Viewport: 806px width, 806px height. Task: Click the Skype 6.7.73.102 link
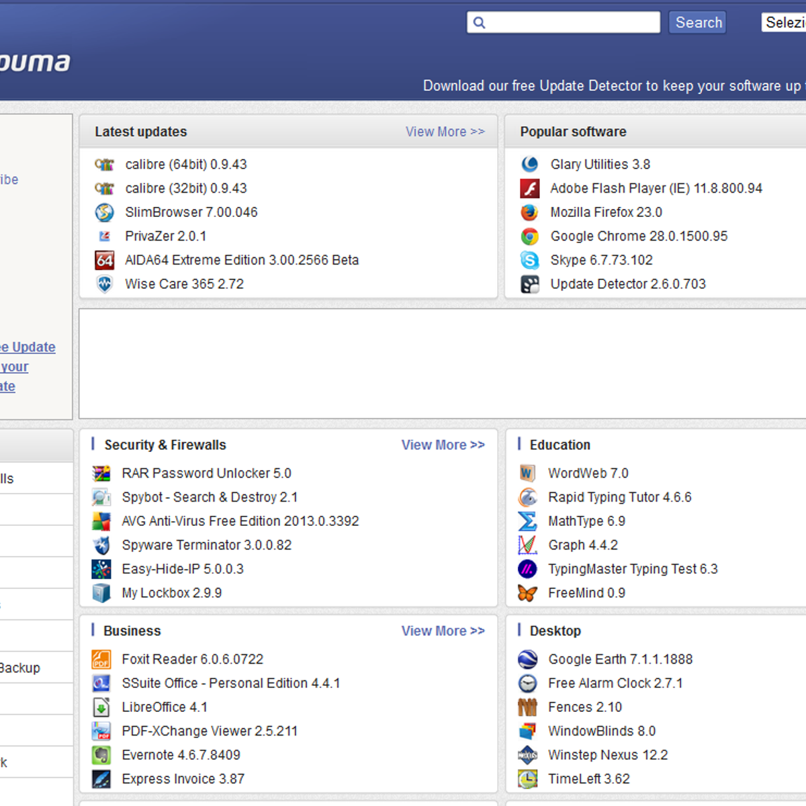[602, 260]
